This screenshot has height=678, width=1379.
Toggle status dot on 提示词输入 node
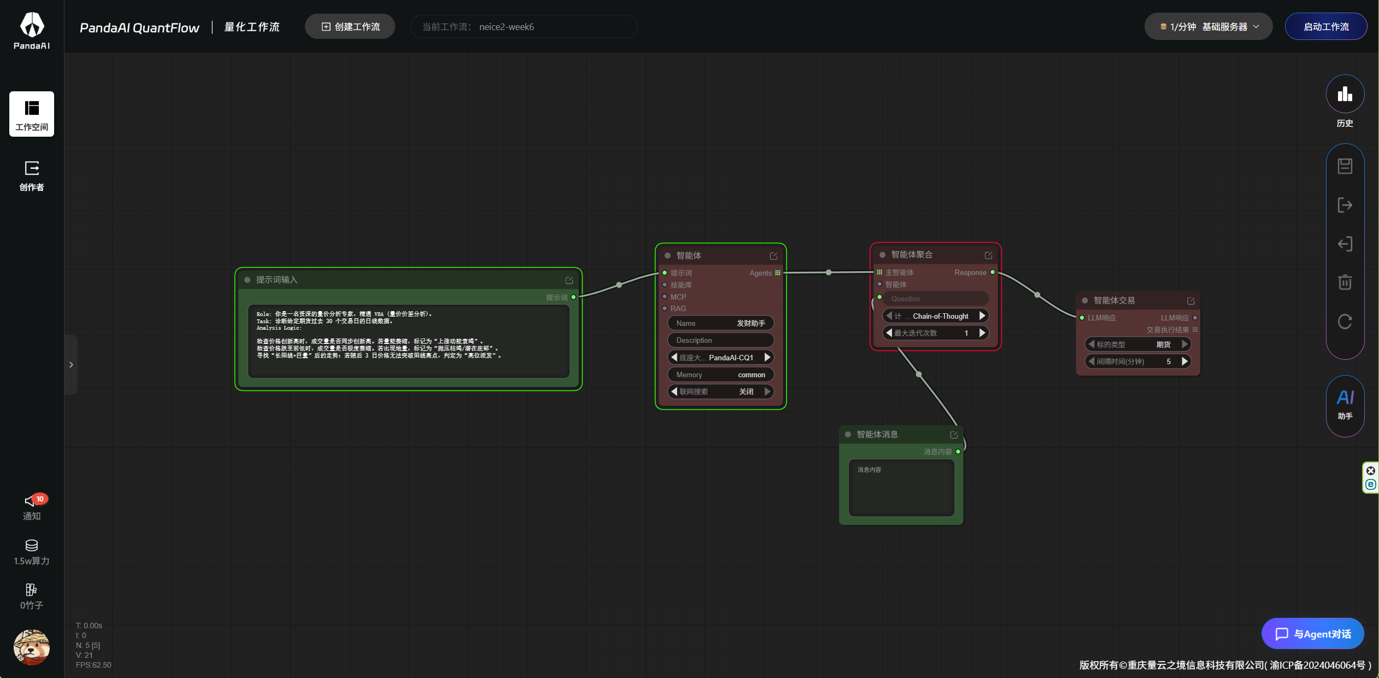tap(247, 280)
